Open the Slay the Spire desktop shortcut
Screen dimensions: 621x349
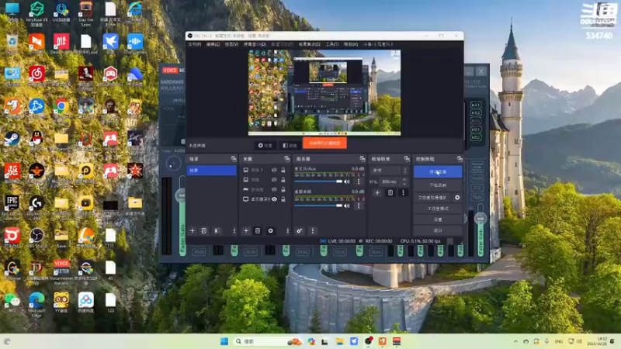tap(85, 13)
